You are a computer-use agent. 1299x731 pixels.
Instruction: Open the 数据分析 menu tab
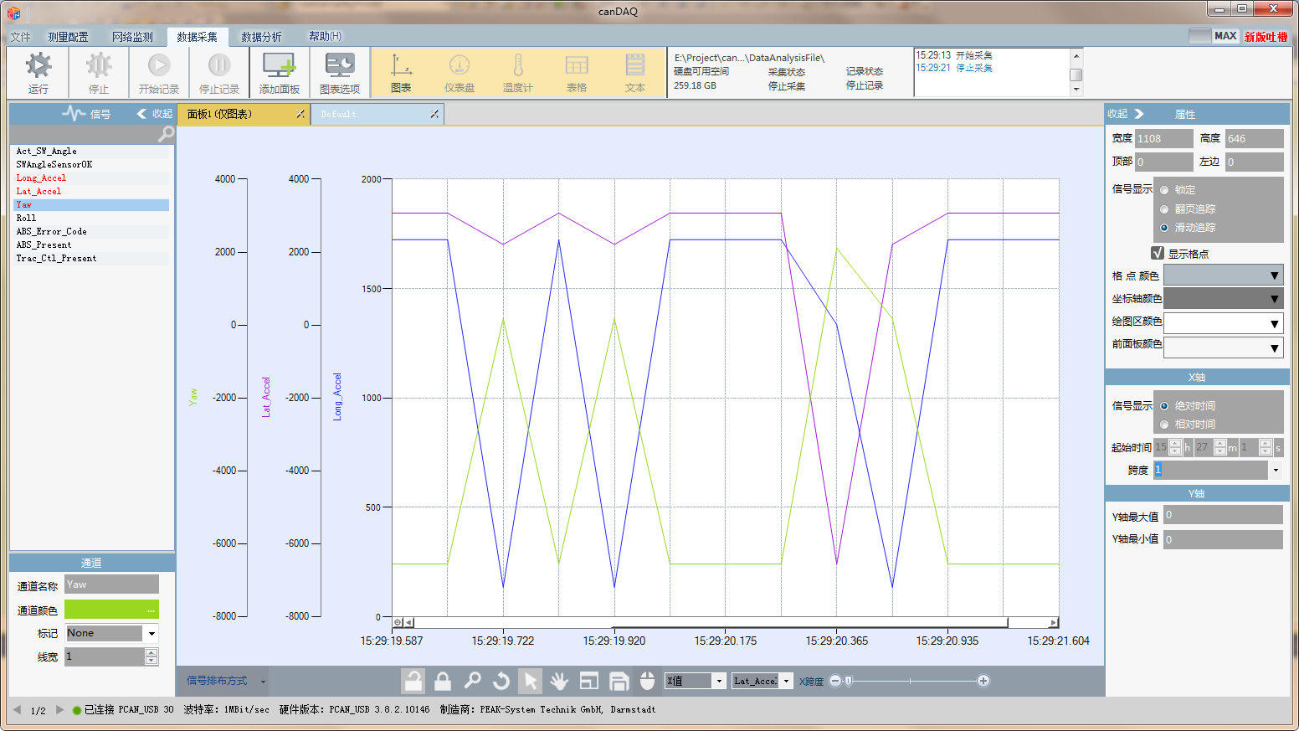click(x=261, y=37)
